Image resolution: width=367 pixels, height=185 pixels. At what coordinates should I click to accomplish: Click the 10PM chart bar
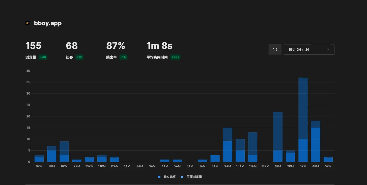point(89,160)
